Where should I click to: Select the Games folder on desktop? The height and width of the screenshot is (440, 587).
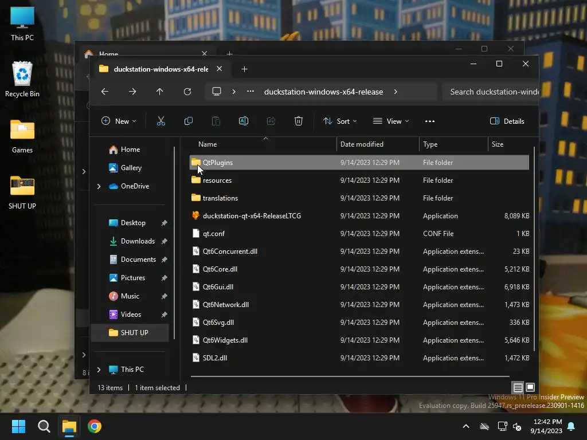click(x=22, y=136)
